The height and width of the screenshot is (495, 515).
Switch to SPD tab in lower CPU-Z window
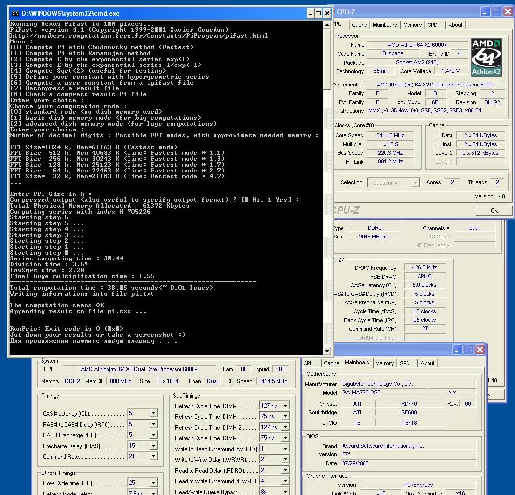pyautogui.click(x=405, y=363)
